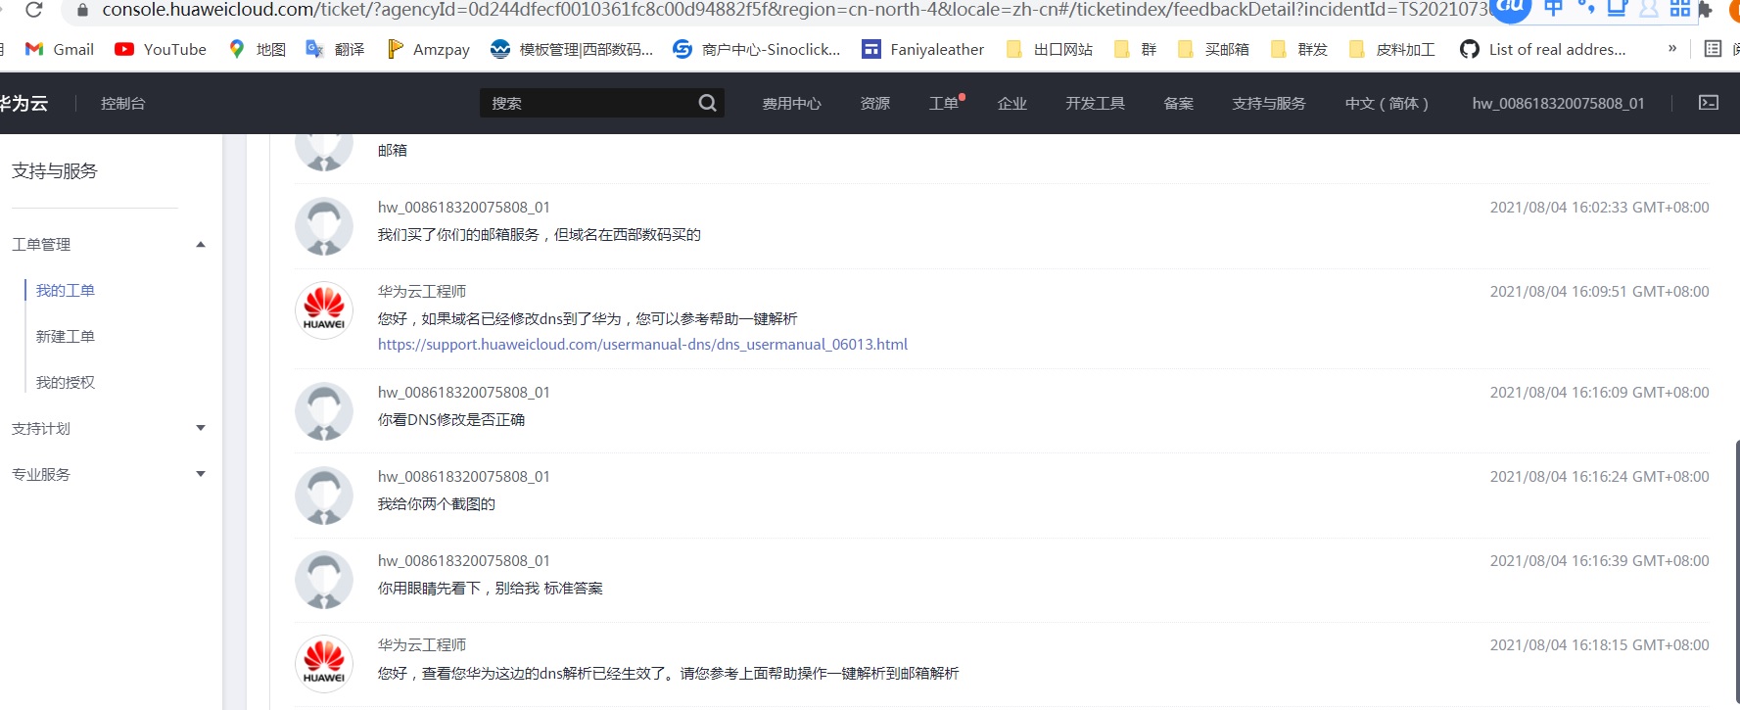Image resolution: width=1740 pixels, height=710 pixels.
Task: Click the padlock site info icon
Action: click(82, 10)
